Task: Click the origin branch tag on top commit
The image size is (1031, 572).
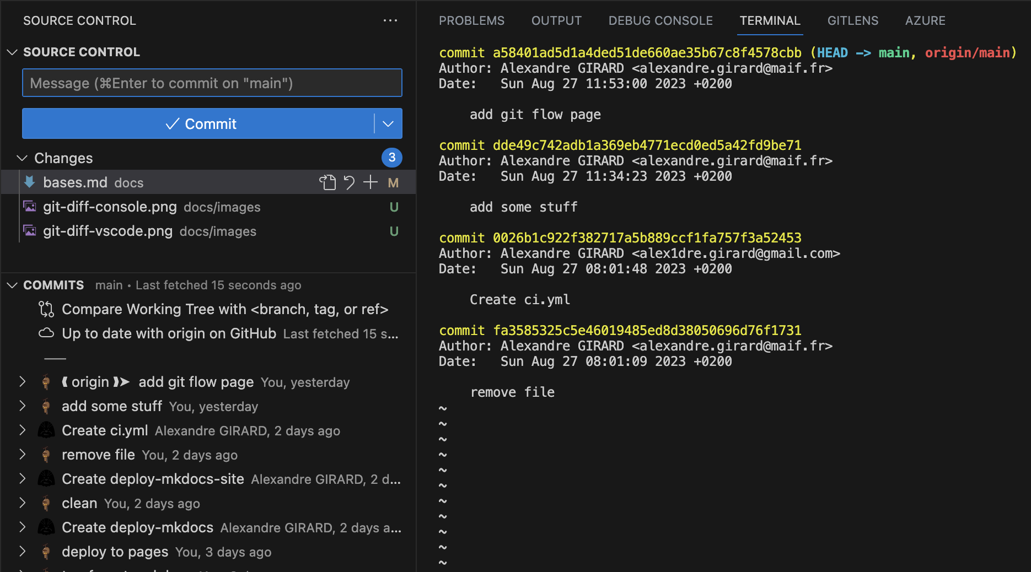Action: coord(96,382)
